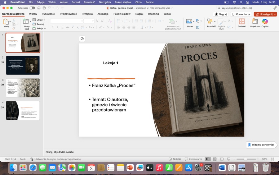
Task: Open the Dodatki add-ins icon
Action: pos(241,21)
